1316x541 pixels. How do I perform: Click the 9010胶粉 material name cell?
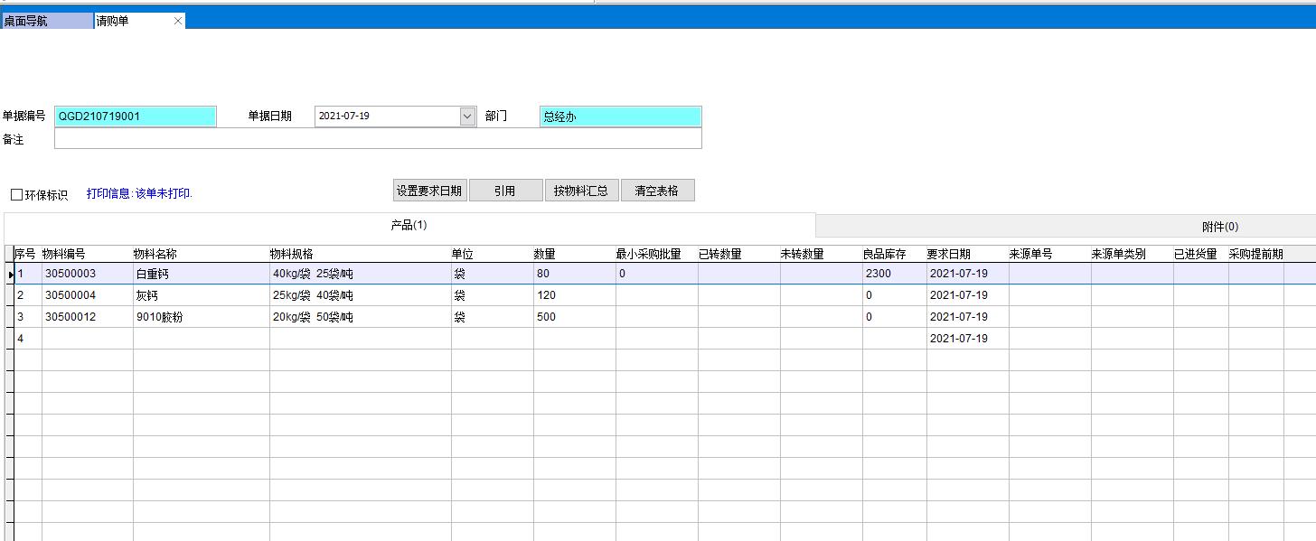pos(201,317)
